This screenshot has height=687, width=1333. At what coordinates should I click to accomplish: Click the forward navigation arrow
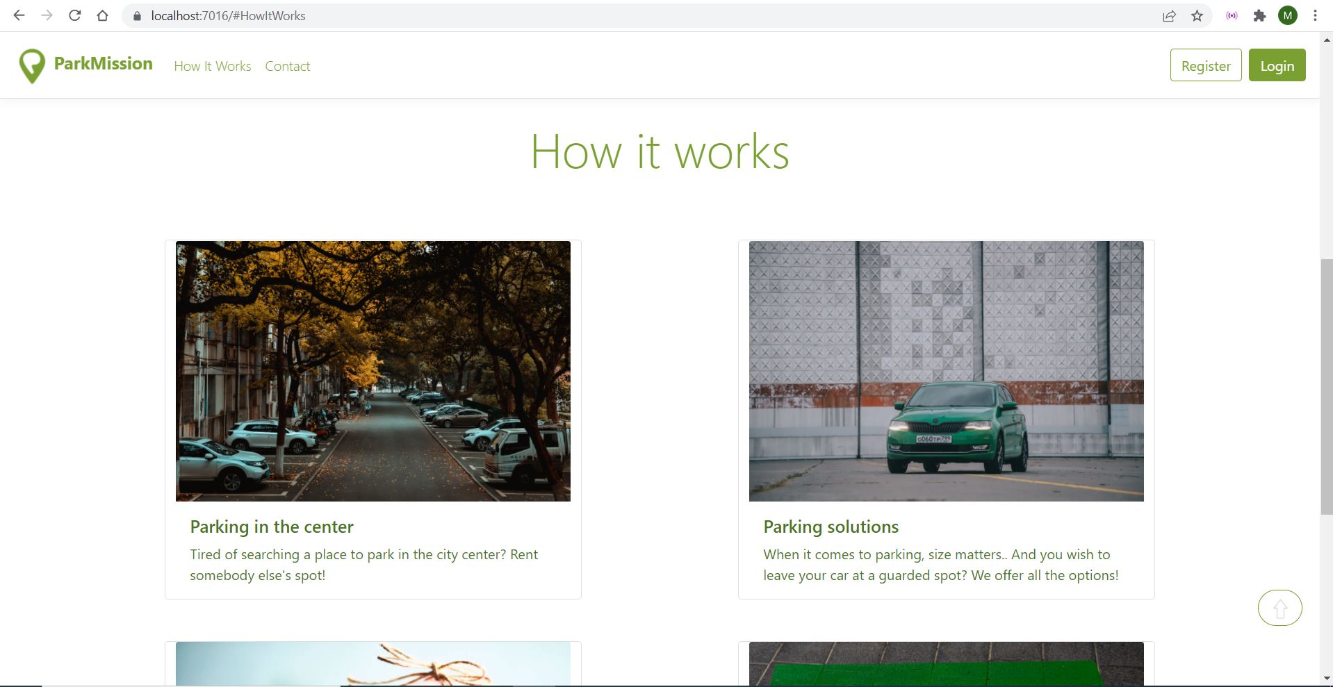point(47,15)
